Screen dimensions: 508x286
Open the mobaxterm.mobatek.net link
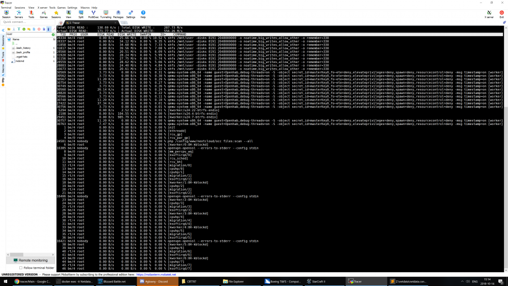point(156,274)
